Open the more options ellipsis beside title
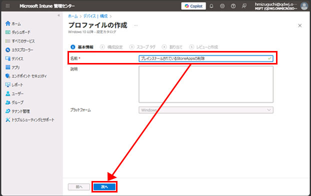This screenshot has width=311, height=196. pos(136,25)
